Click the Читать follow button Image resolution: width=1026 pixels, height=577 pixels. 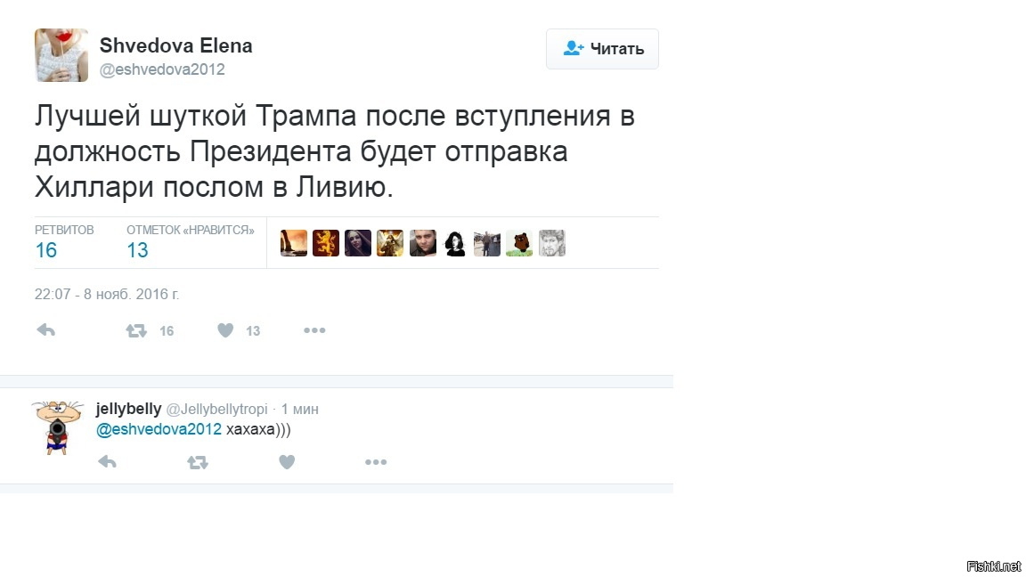(x=602, y=49)
